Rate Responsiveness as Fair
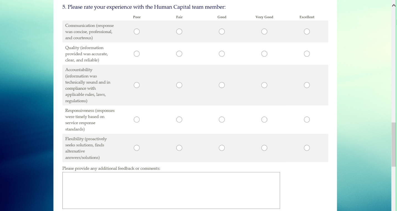 click(x=179, y=120)
